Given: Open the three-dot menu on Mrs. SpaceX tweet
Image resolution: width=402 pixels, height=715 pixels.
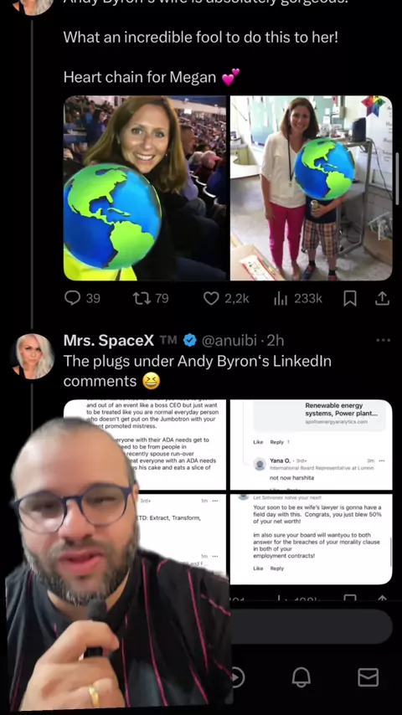Looking at the screenshot, I should pos(383,340).
